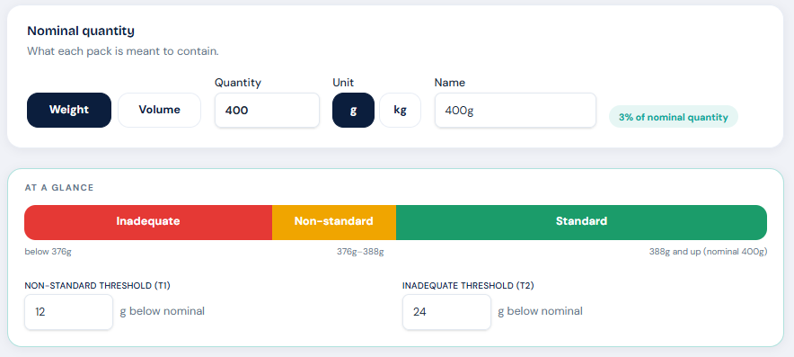Click the INADEQUATE THRESHOLD (T2) label

[x=468, y=285]
